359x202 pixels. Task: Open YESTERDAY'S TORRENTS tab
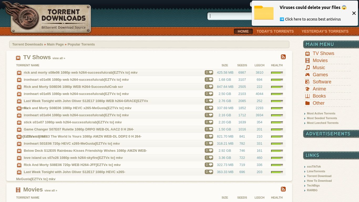pyautogui.click(x=325, y=31)
